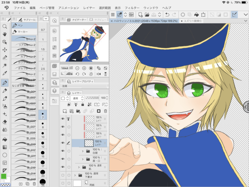Click Create layer mask icon
The height and width of the screenshot is (187, 249).
tap(99, 111)
